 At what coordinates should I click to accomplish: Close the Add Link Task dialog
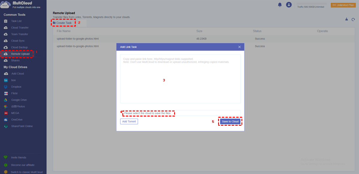(239, 47)
